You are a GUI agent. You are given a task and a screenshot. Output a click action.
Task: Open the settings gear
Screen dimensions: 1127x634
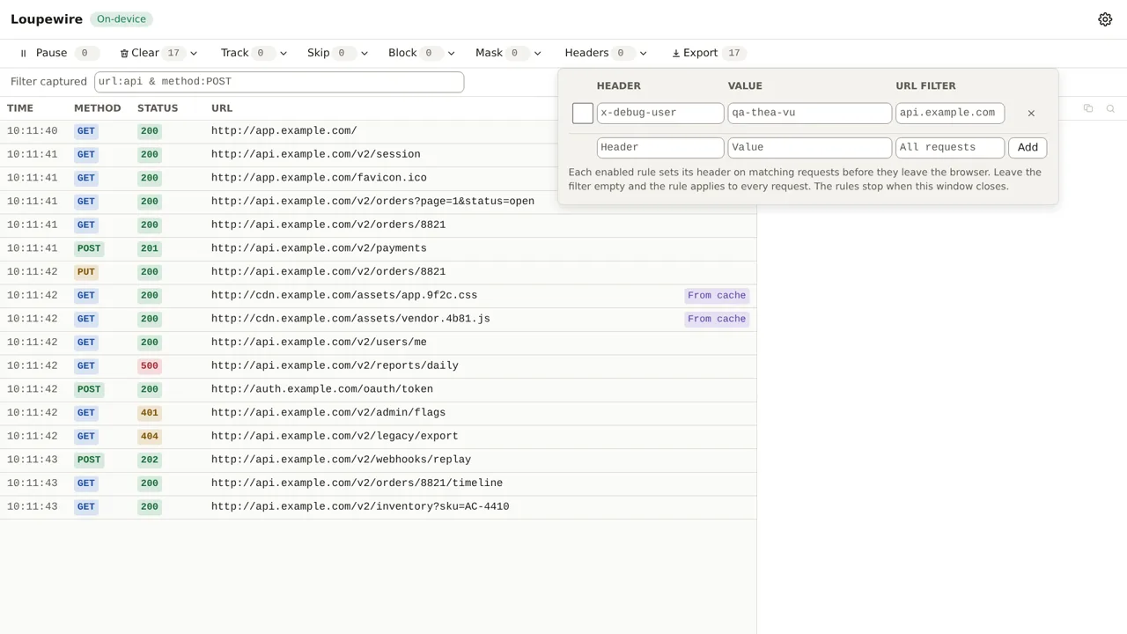(1105, 19)
